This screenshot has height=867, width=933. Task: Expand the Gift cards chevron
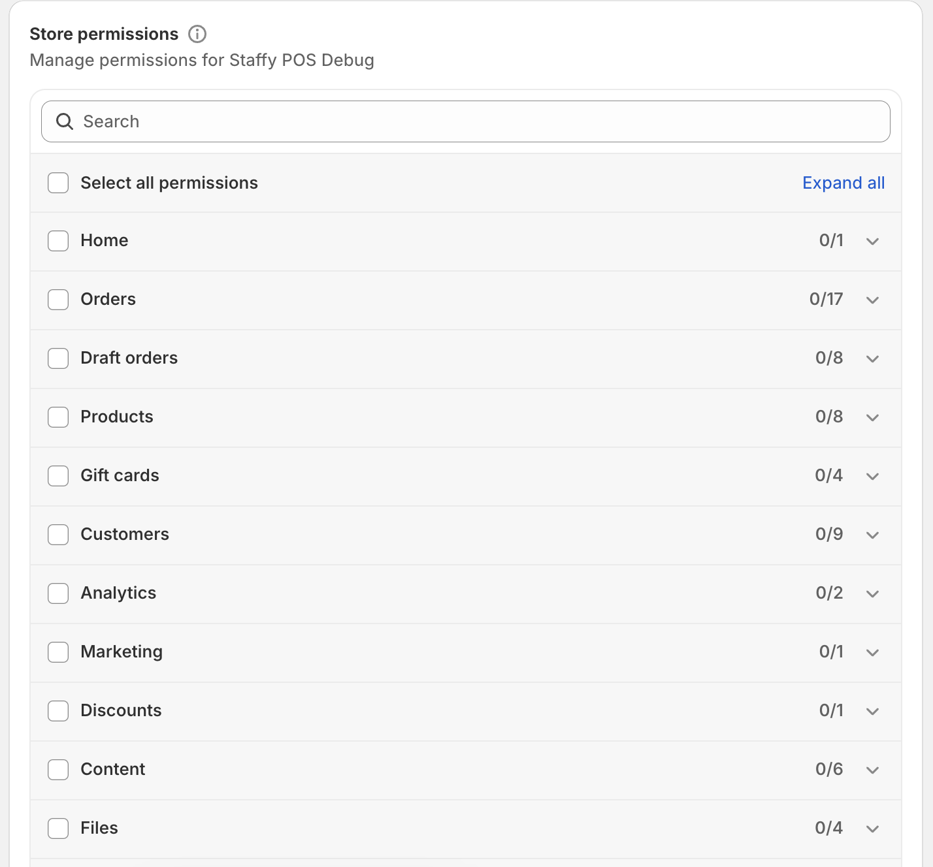pyautogui.click(x=872, y=476)
